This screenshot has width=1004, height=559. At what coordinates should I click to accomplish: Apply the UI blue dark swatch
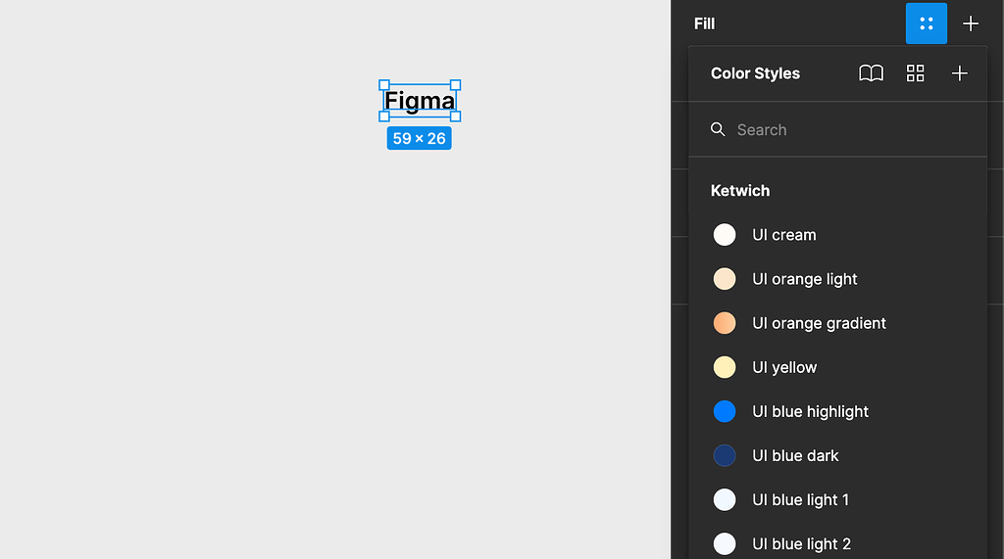coord(725,455)
